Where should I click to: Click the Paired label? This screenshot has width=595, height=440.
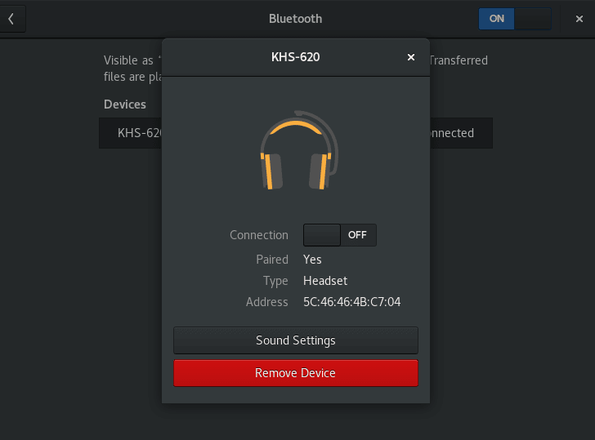coord(272,260)
